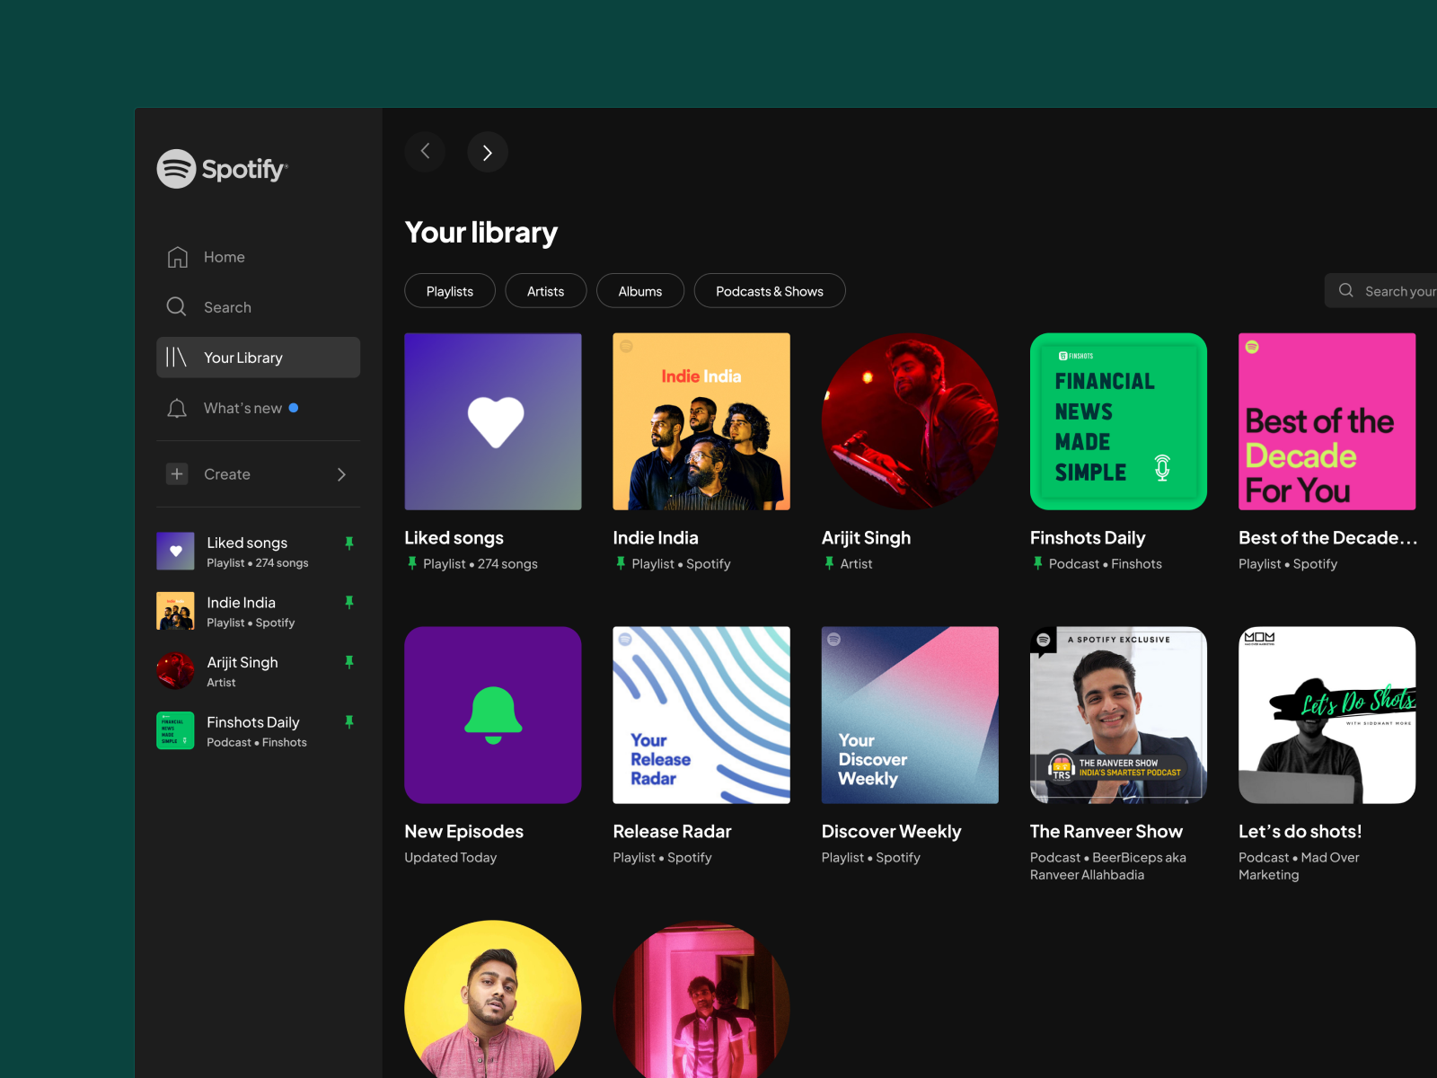
Task: Select the Indie India playlist cover
Action: [x=701, y=421]
